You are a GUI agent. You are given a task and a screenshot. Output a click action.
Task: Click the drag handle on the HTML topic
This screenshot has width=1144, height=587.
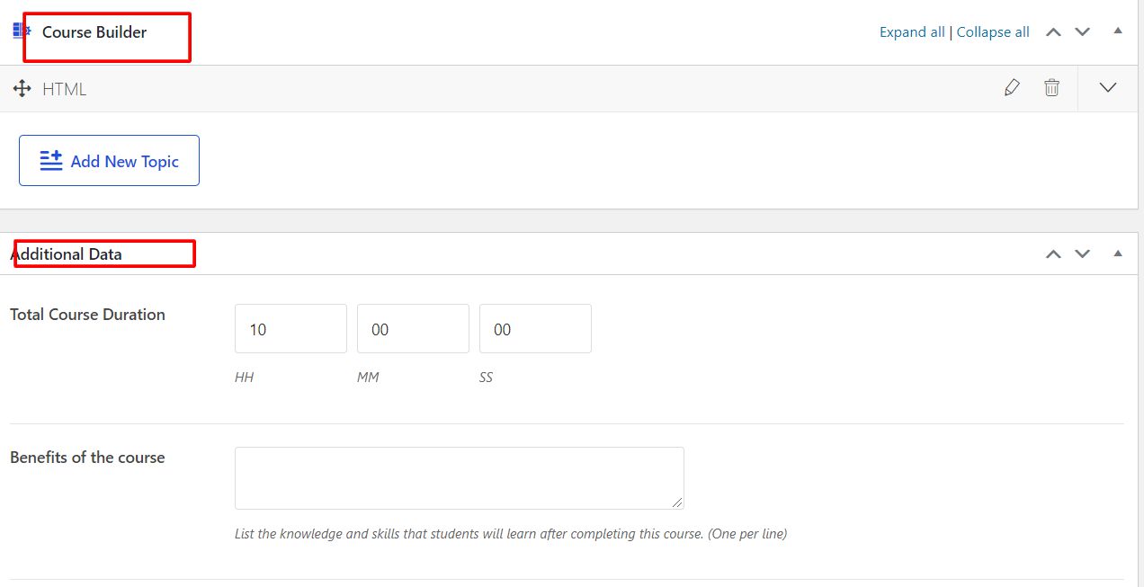click(x=22, y=89)
